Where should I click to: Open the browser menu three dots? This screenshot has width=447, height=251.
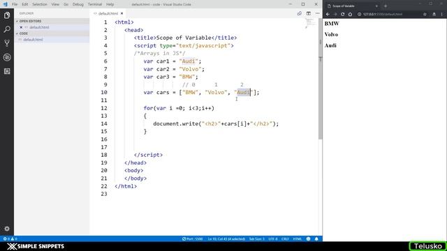(x=442, y=14)
